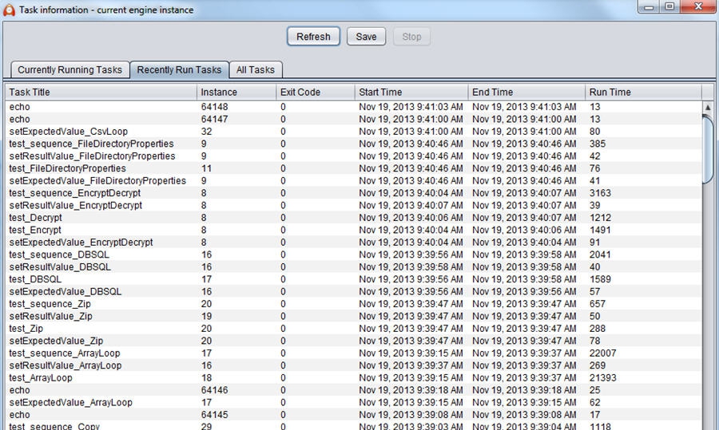Maximize the Task information window
719x430 pixels.
point(669,7)
